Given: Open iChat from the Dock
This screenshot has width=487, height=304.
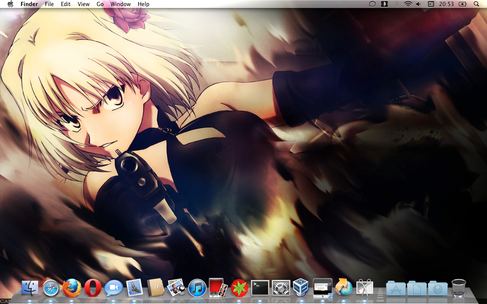Looking at the screenshot, I should (x=113, y=288).
